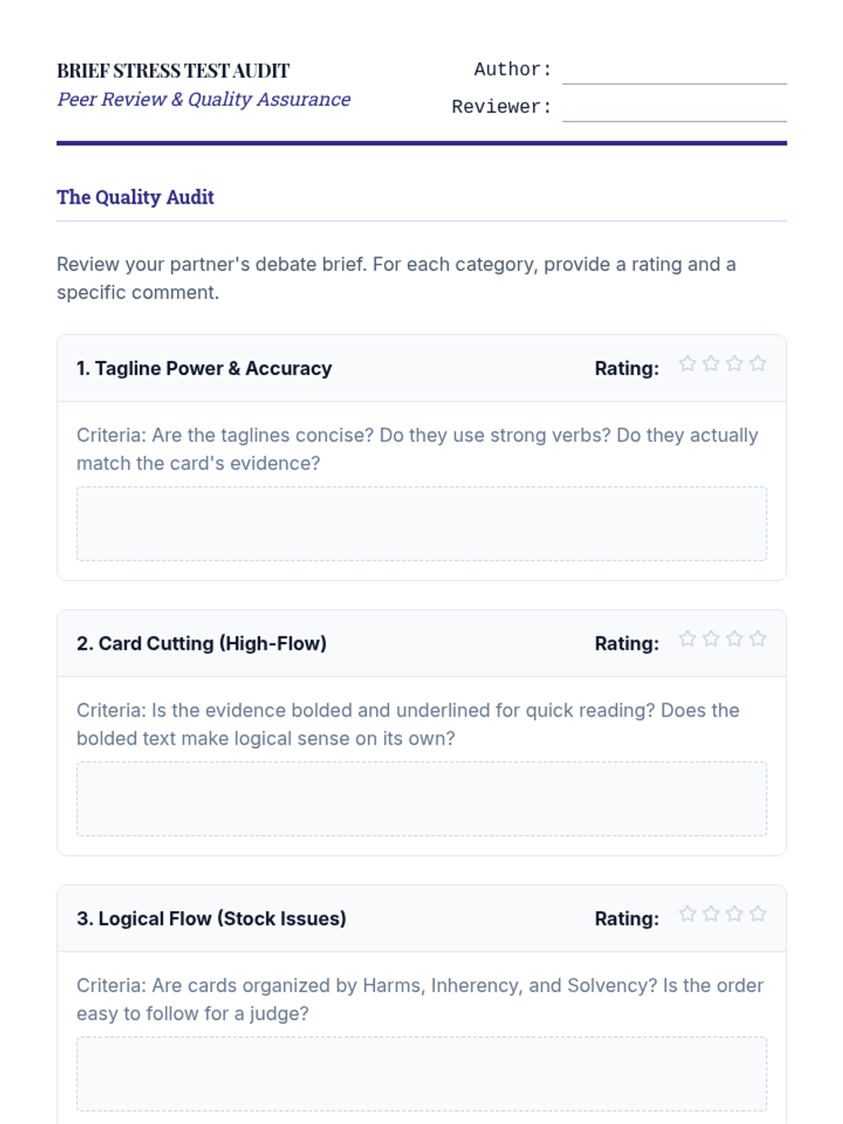
Task: Give Tagline Power & Accuracy four stars
Action: coord(757,363)
